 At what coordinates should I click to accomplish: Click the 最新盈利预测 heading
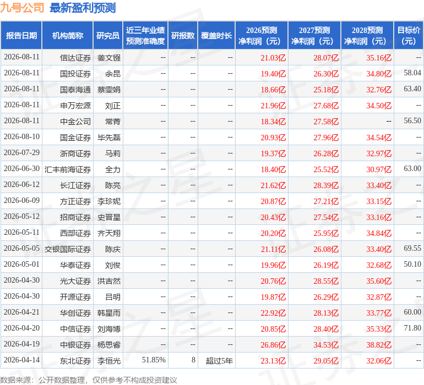coord(83,8)
